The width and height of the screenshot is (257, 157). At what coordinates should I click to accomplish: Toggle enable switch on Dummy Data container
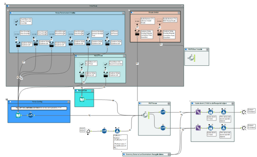point(125,154)
